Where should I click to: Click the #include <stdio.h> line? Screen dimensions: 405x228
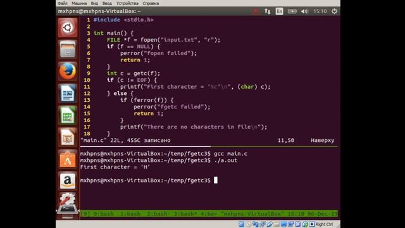(x=123, y=20)
